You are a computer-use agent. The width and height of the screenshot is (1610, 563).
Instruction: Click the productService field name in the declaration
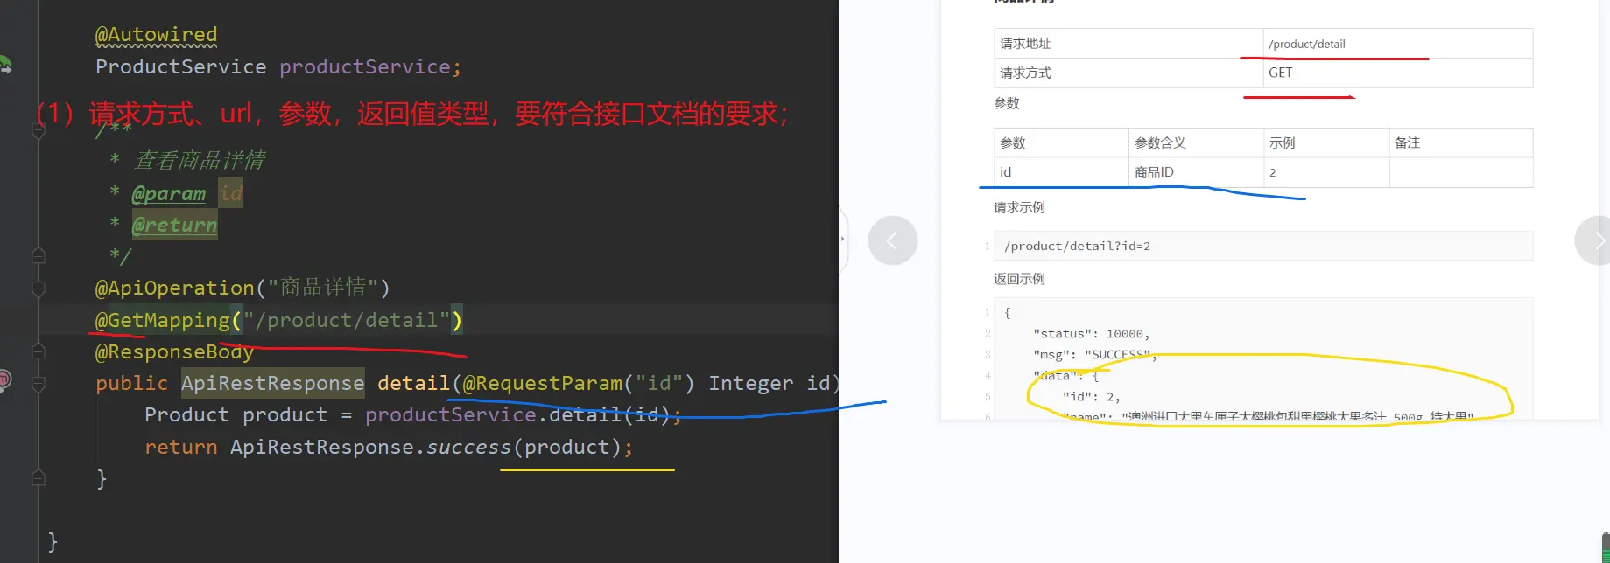(x=364, y=66)
